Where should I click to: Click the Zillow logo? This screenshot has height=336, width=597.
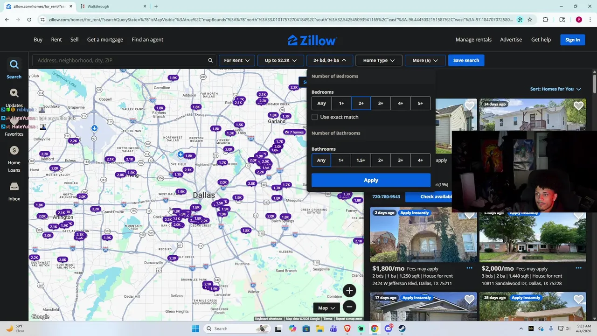click(312, 40)
